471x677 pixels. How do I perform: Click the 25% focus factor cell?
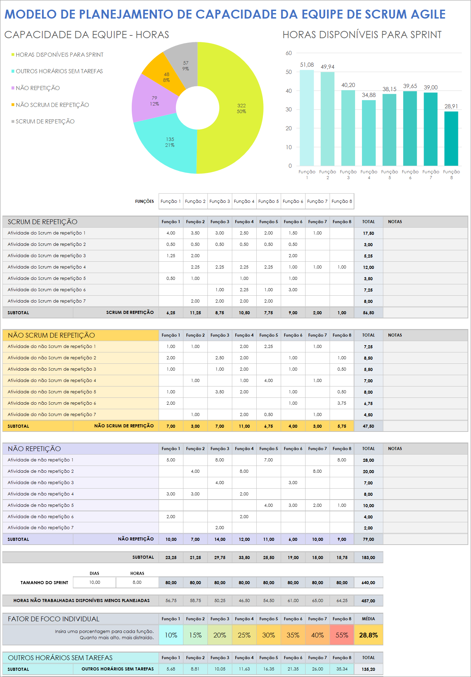click(x=244, y=635)
